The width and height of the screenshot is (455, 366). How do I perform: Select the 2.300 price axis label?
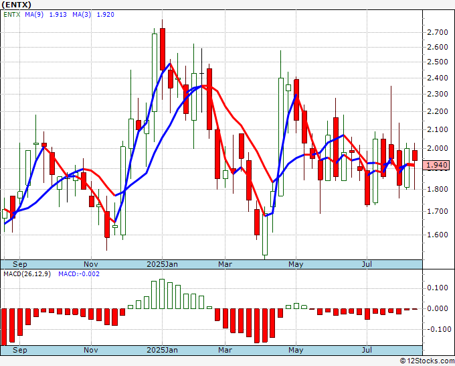(438, 95)
